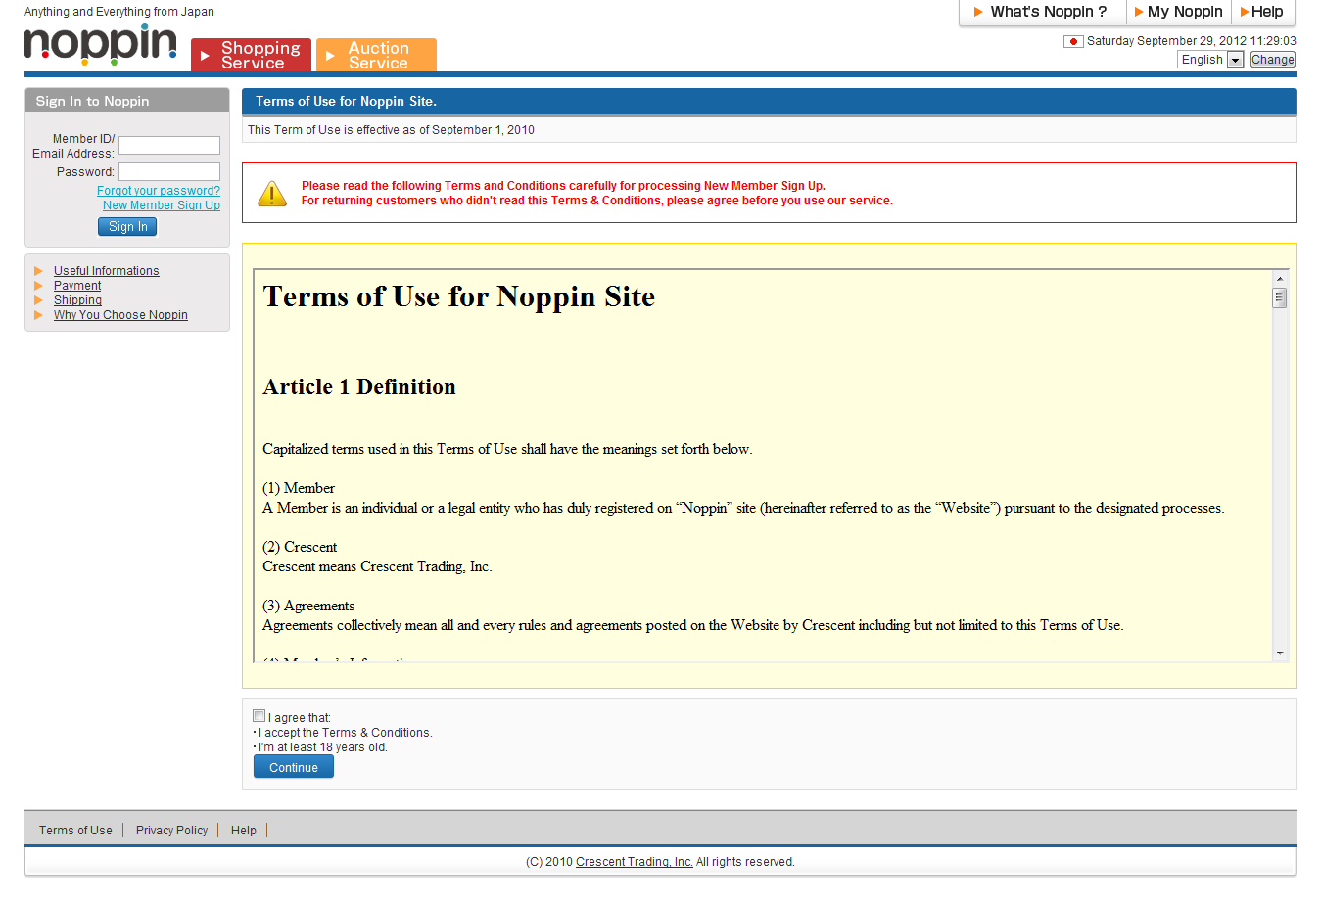
Task: Open the Forgot your password? link
Action: (x=159, y=191)
